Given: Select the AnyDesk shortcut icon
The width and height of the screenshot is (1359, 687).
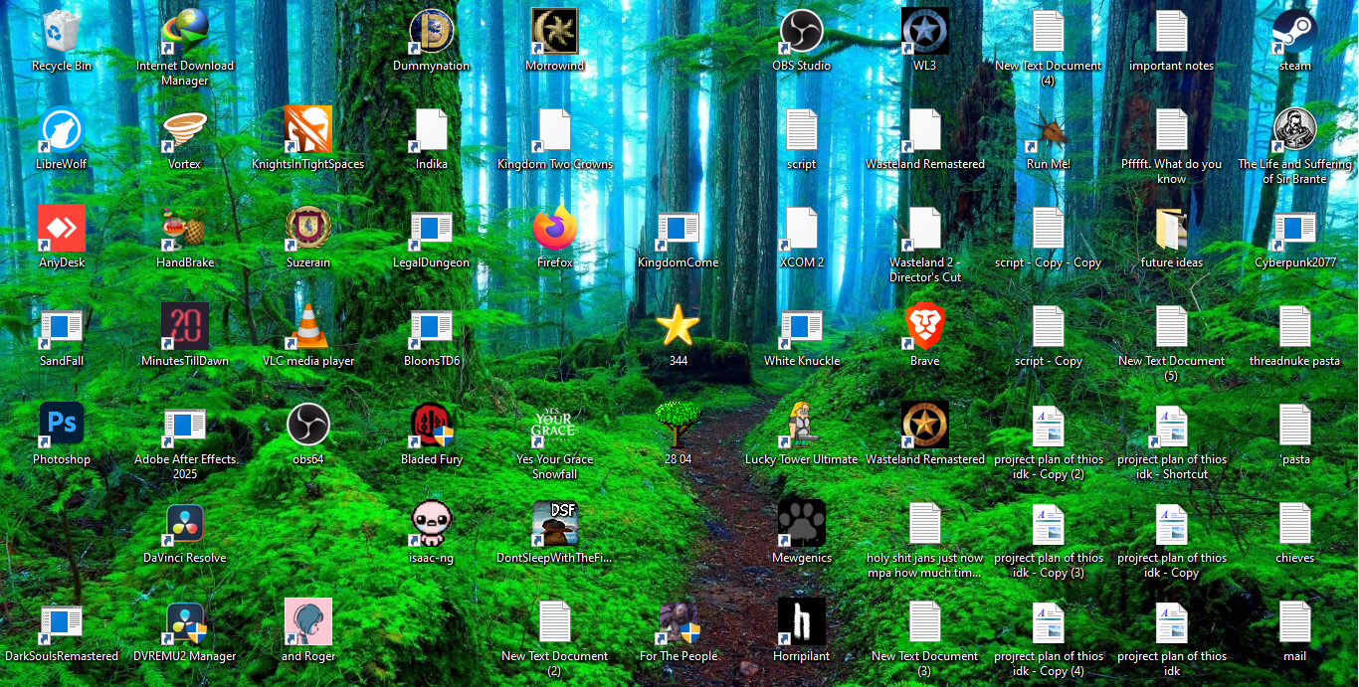Looking at the screenshot, I should point(62,228).
